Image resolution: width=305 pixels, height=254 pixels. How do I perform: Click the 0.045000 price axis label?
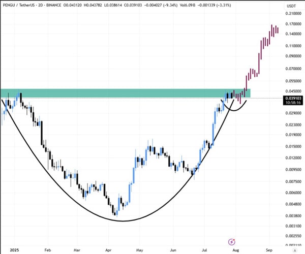[x=293, y=91]
